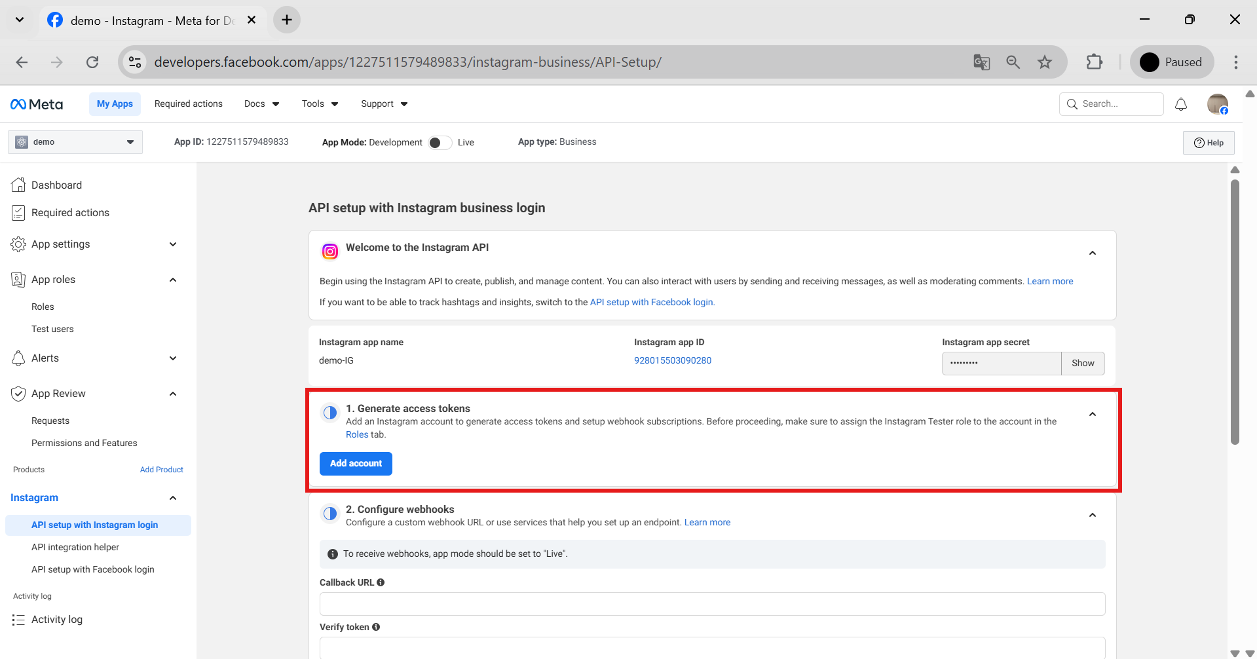Open API integration helper

pyautogui.click(x=75, y=547)
